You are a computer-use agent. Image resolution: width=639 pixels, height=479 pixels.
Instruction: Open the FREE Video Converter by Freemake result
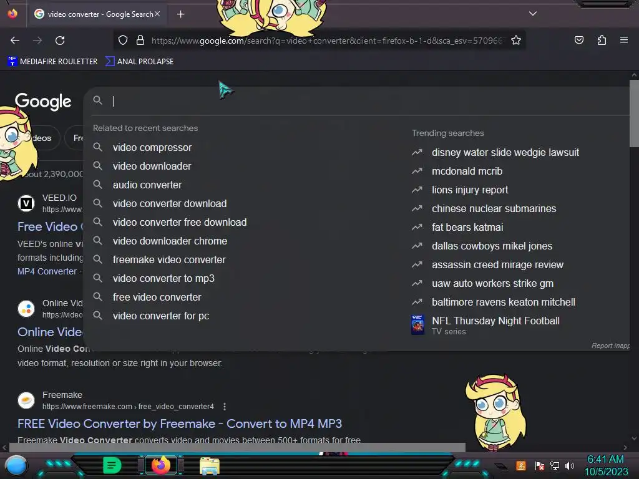tap(179, 423)
